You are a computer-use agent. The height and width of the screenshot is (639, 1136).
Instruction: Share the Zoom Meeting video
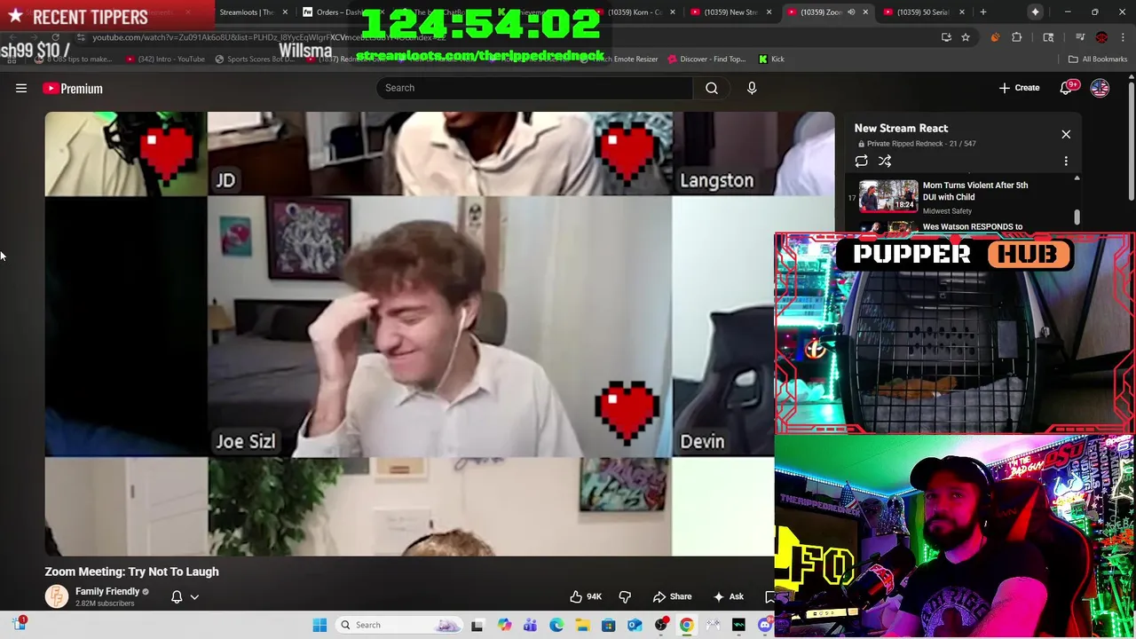tap(672, 596)
